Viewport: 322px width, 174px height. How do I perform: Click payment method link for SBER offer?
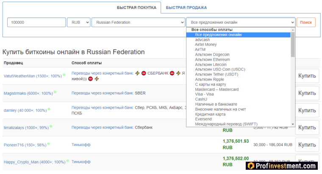coord(103,93)
